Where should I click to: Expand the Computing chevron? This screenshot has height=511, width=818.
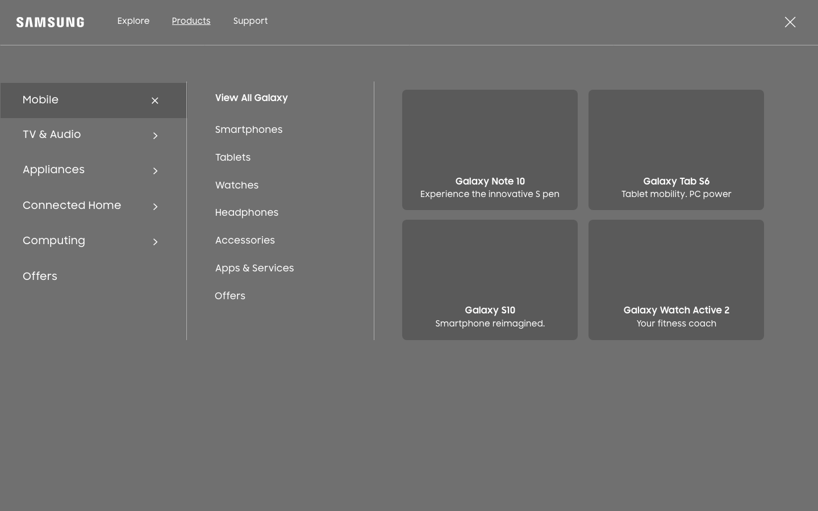pos(155,242)
